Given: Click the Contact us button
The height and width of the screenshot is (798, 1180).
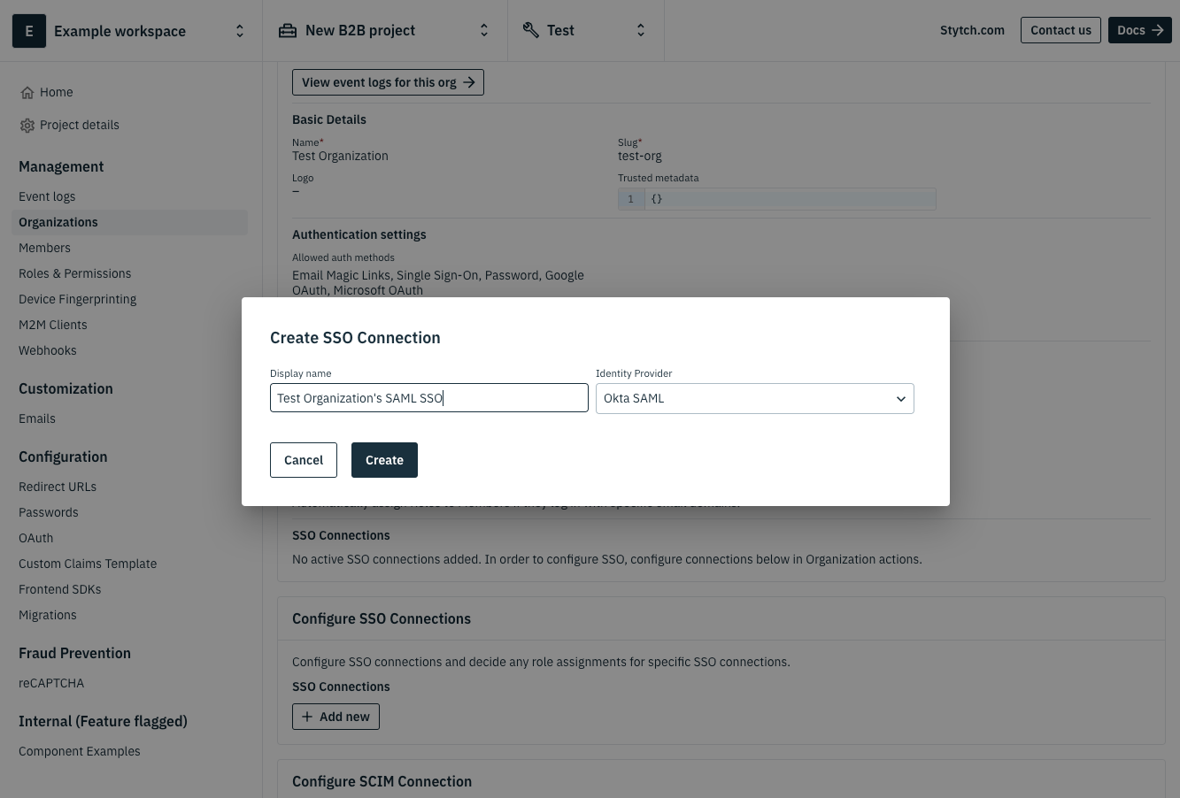Looking at the screenshot, I should [x=1060, y=29].
